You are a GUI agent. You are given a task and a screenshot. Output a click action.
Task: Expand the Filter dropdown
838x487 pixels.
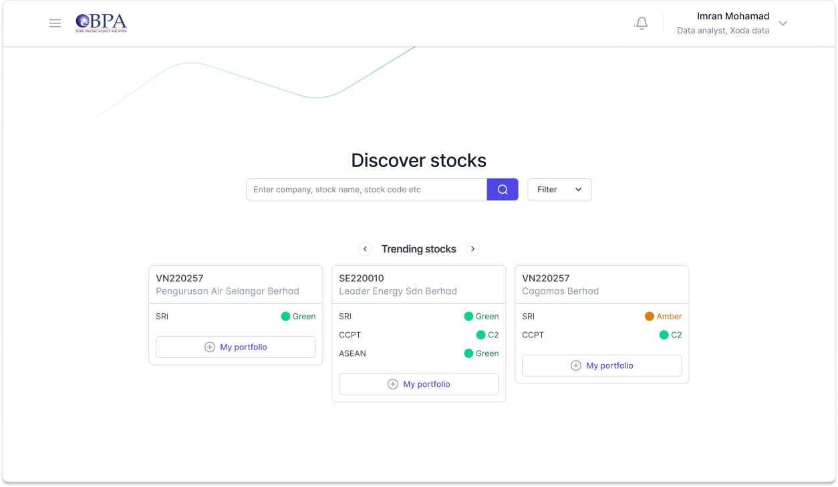pyautogui.click(x=559, y=190)
